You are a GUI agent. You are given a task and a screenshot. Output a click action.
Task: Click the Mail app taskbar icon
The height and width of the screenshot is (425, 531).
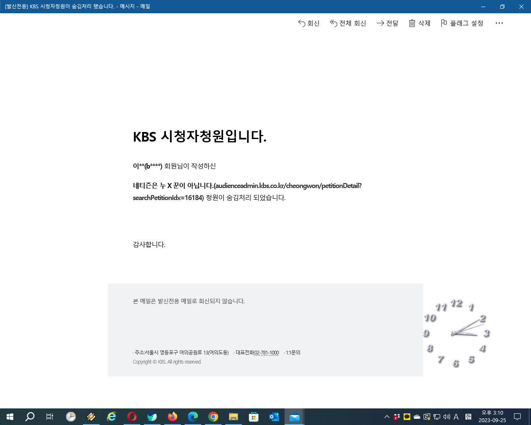[x=295, y=417]
